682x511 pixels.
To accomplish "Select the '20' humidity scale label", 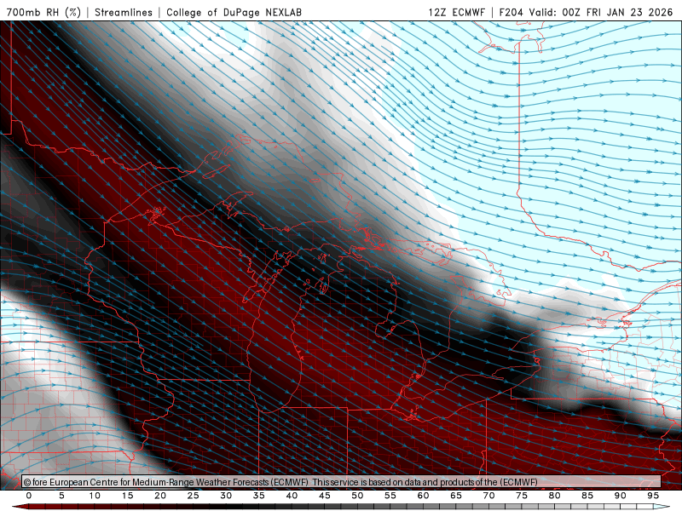I will click(x=160, y=496).
